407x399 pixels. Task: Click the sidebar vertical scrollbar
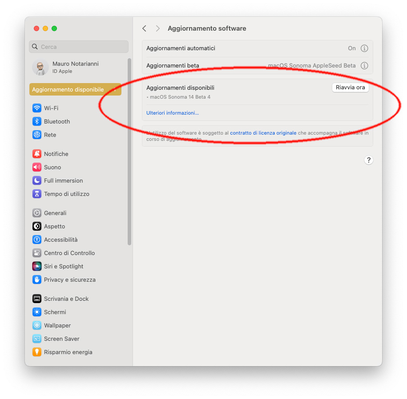[x=129, y=152]
